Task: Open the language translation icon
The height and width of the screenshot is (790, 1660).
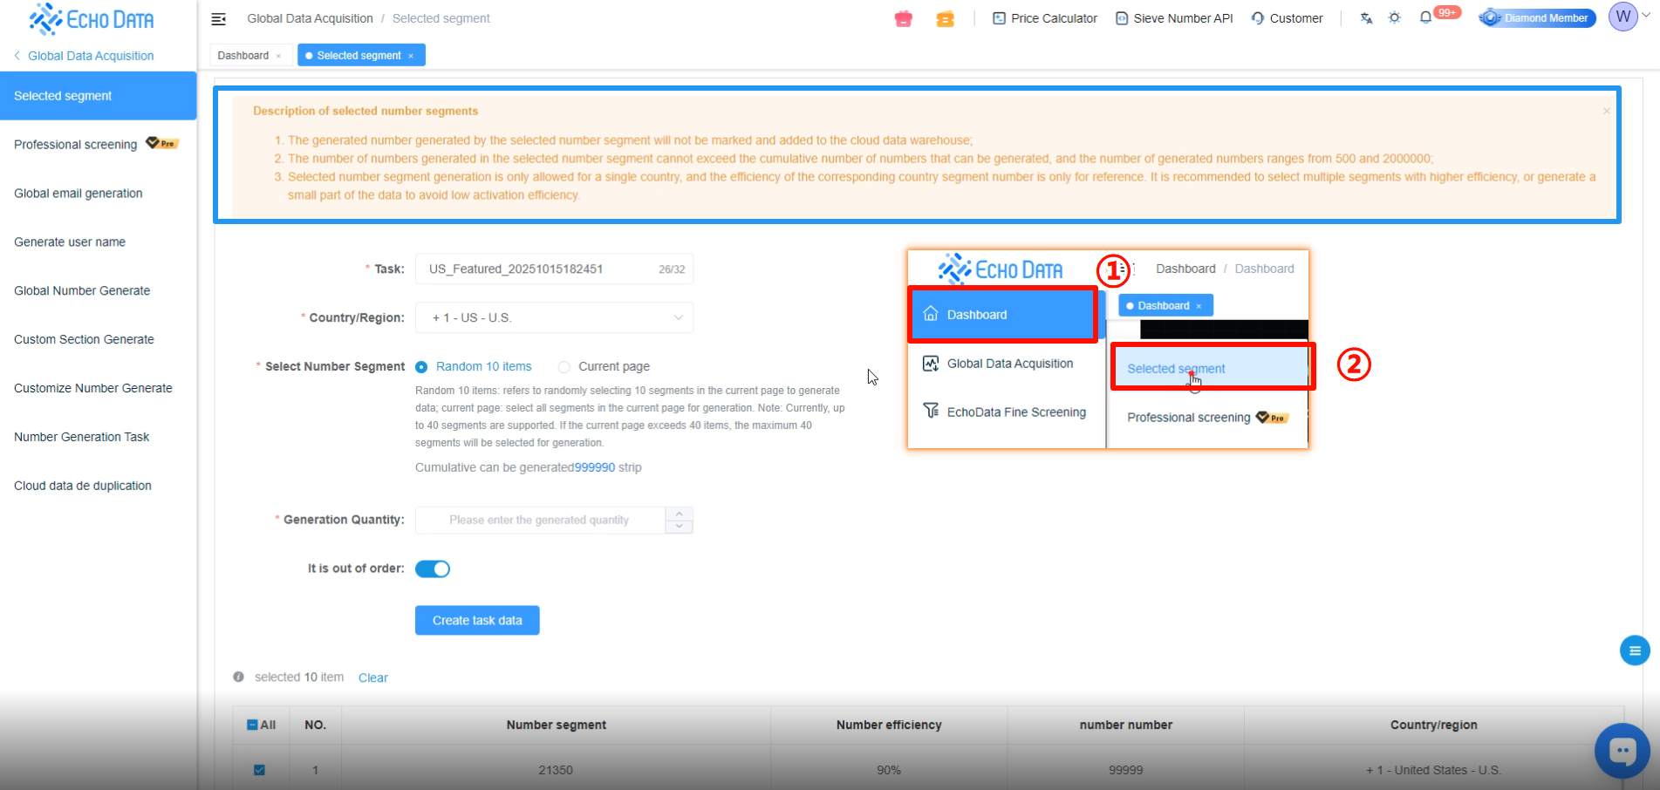Action: point(1366,18)
